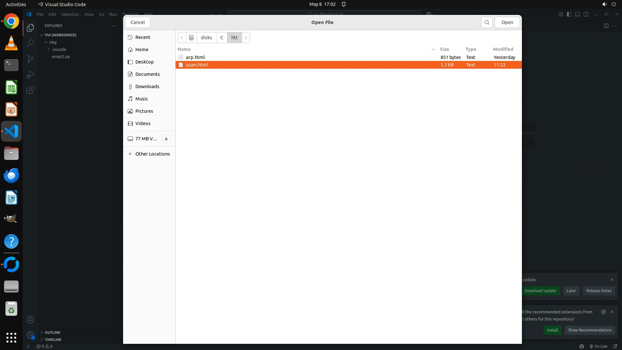Toggle the panel layout icon

click(578, 14)
